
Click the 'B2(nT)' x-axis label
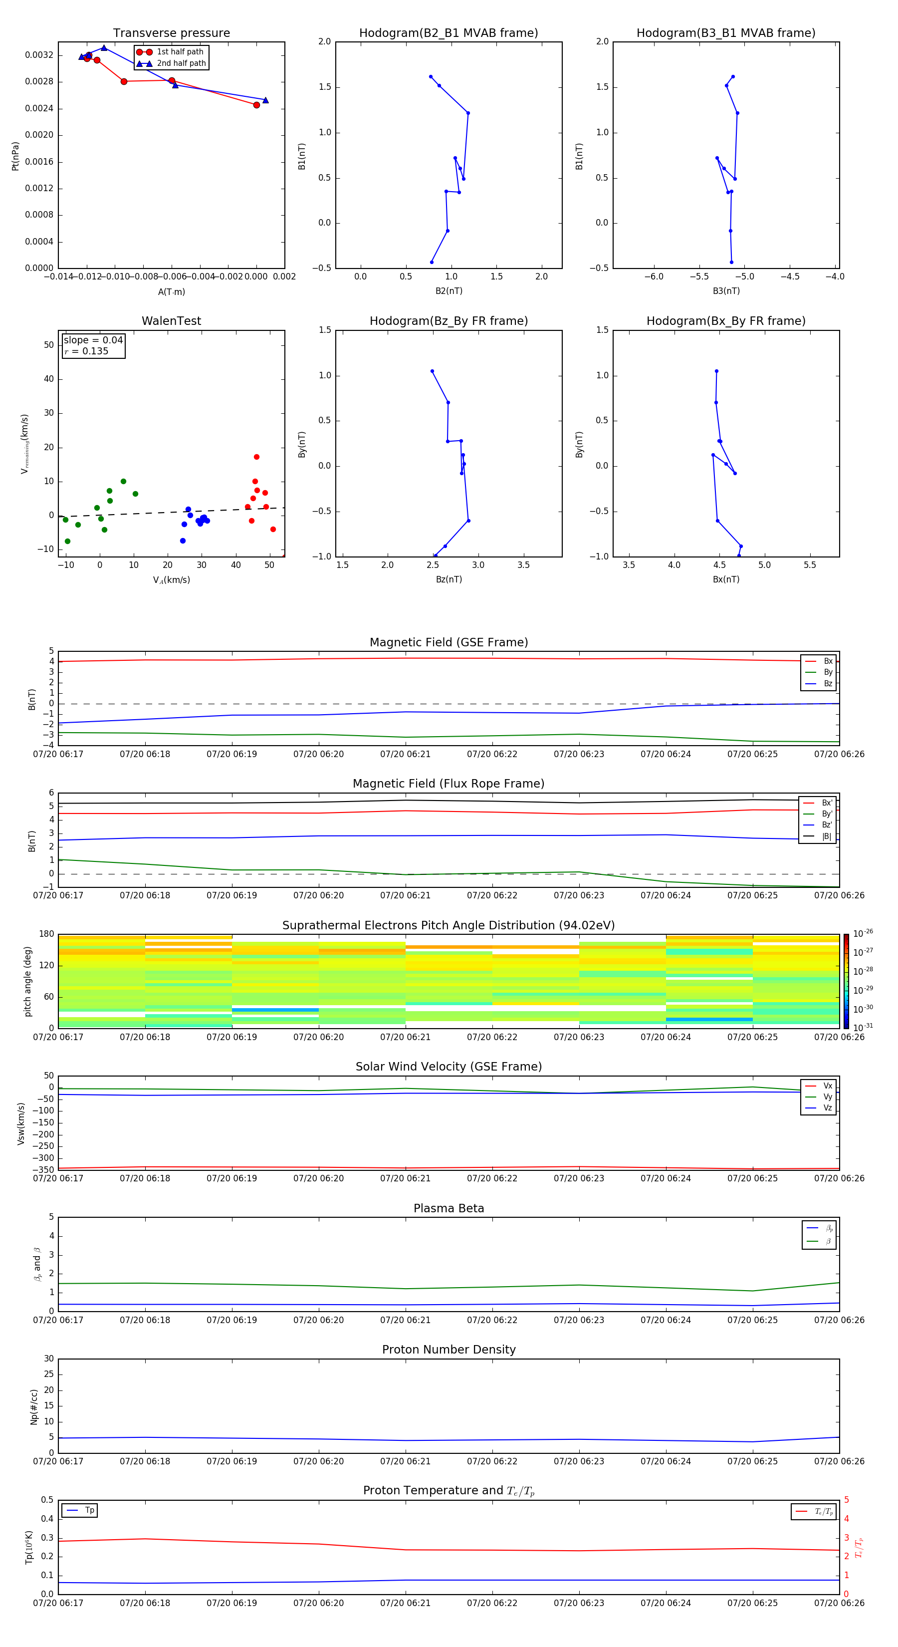(x=449, y=291)
